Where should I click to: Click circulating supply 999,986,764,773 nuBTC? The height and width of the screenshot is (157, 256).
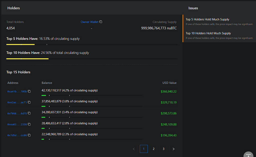coord(159,28)
